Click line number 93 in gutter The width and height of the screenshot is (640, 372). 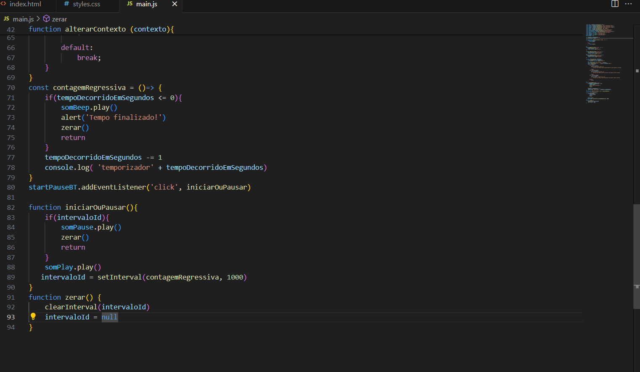coord(11,317)
